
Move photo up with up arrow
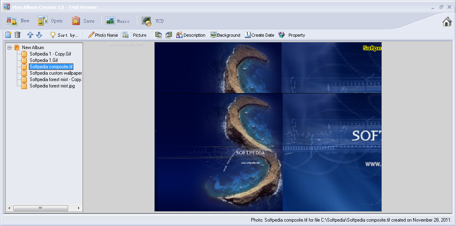tap(30, 35)
